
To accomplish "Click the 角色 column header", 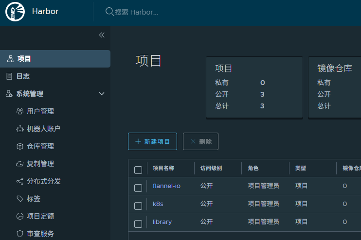I will point(253,168).
